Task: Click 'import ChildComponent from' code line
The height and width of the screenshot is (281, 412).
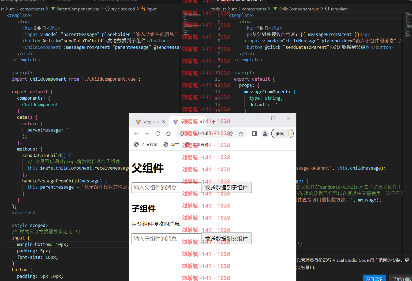Action: pyautogui.click(x=76, y=79)
